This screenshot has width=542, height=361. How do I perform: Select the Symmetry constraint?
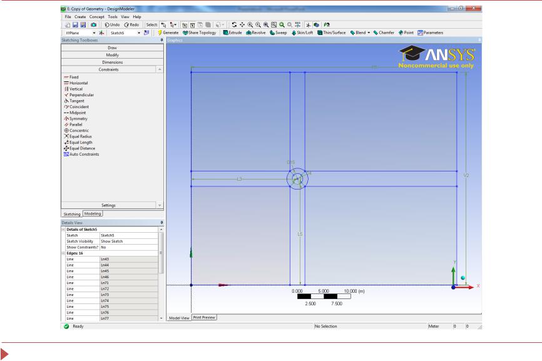[x=76, y=118]
